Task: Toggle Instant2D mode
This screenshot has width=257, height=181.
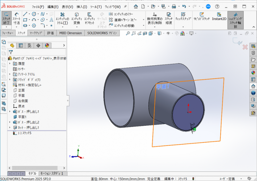Action: (x=219, y=17)
